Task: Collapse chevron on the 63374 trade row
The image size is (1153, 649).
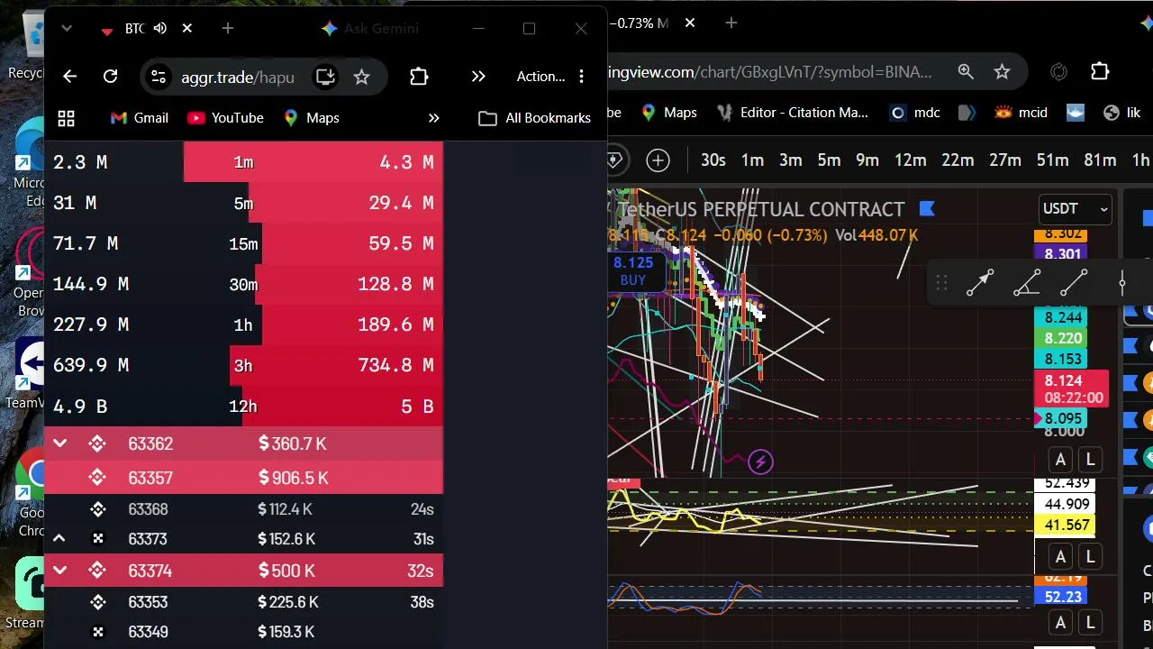Action: tap(59, 571)
